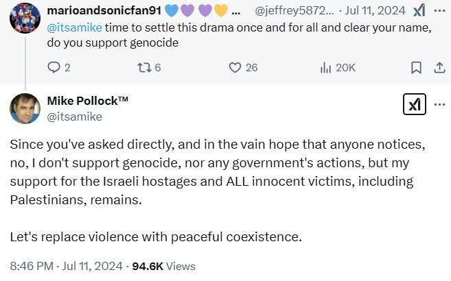
Task: Open the boxed Grok button on Mike Pollock's tweet
Action: pyautogui.click(x=415, y=104)
